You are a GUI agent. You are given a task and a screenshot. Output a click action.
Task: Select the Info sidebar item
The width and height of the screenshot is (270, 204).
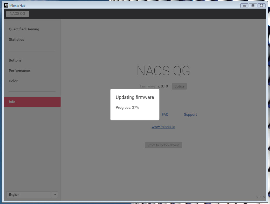(32, 102)
